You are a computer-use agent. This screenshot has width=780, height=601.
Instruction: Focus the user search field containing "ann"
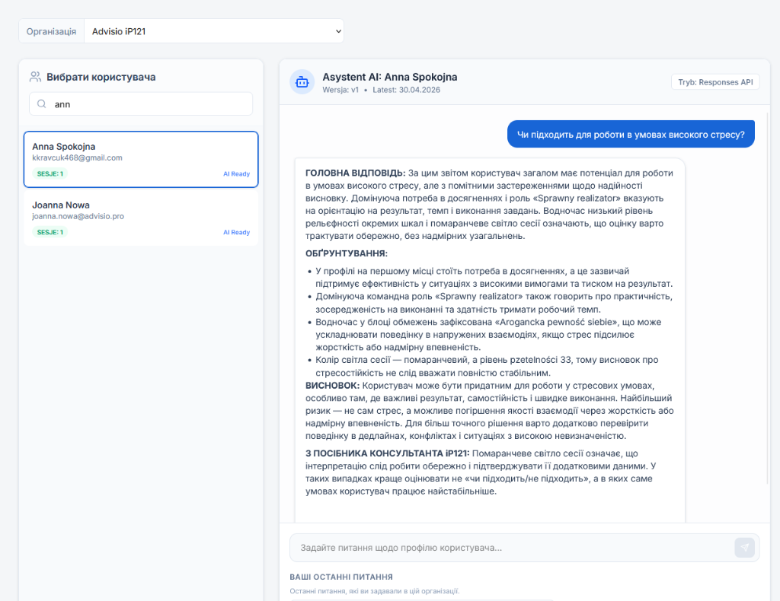click(x=141, y=103)
